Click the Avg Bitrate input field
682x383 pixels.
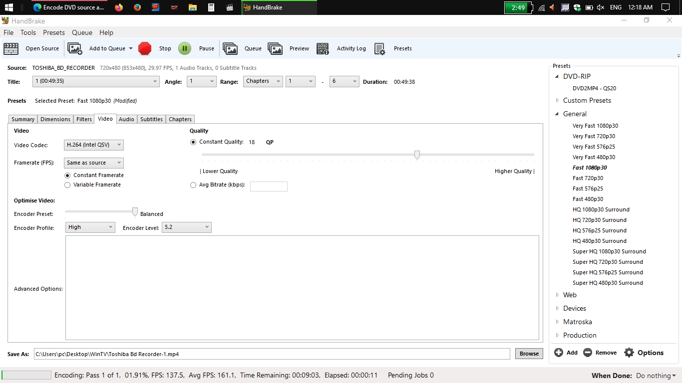[269, 187]
